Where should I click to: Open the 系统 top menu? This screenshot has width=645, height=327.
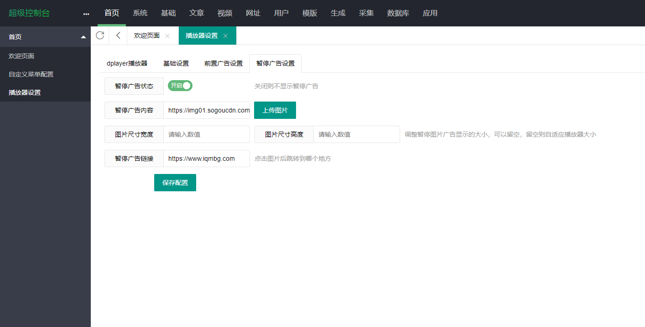pos(140,13)
